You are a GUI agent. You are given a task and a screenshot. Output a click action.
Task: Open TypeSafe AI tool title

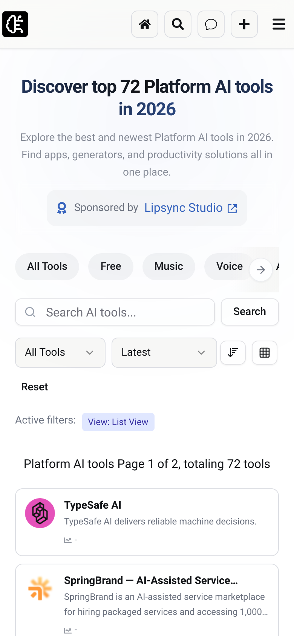[93, 505]
